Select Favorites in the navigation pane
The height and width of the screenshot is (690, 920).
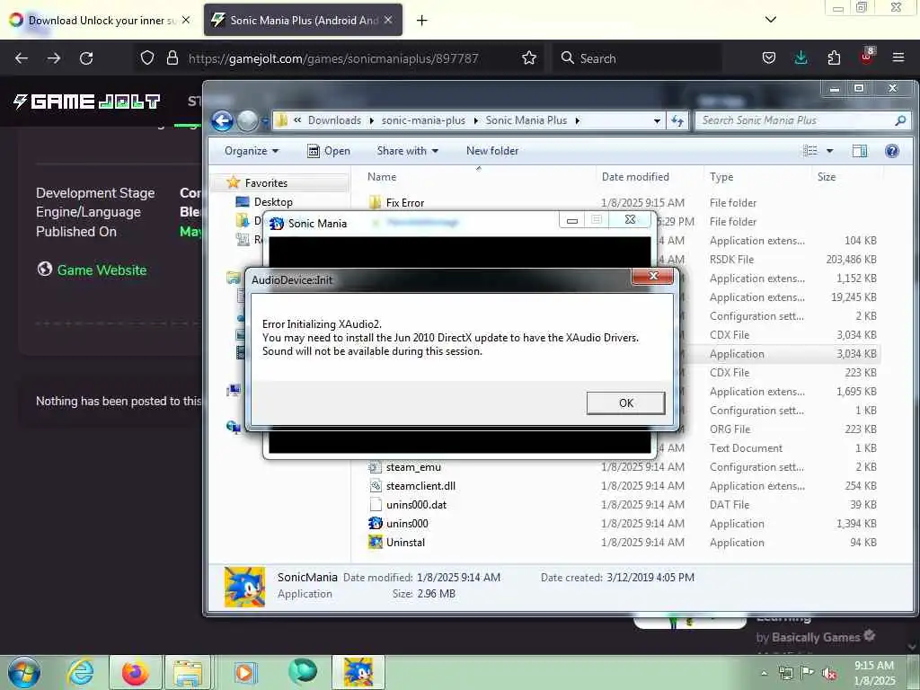[266, 183]
